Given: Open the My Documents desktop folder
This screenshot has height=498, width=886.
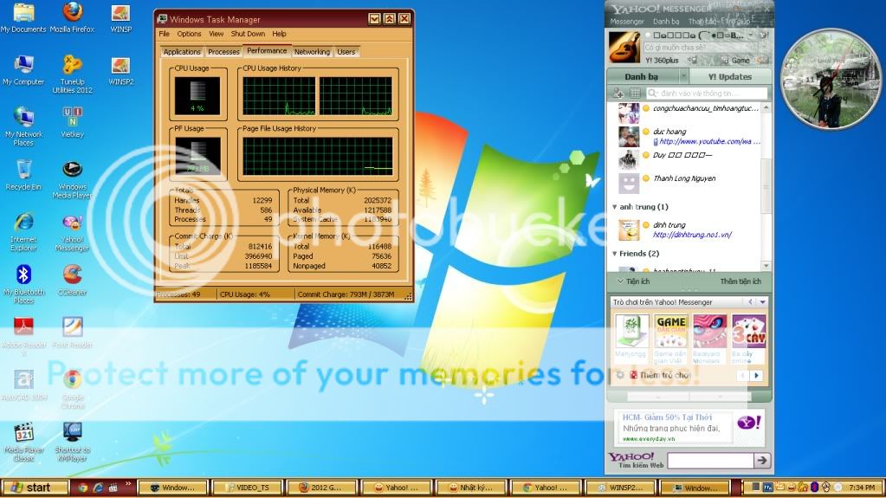Looking at the screenshot, I should (23, 17).
